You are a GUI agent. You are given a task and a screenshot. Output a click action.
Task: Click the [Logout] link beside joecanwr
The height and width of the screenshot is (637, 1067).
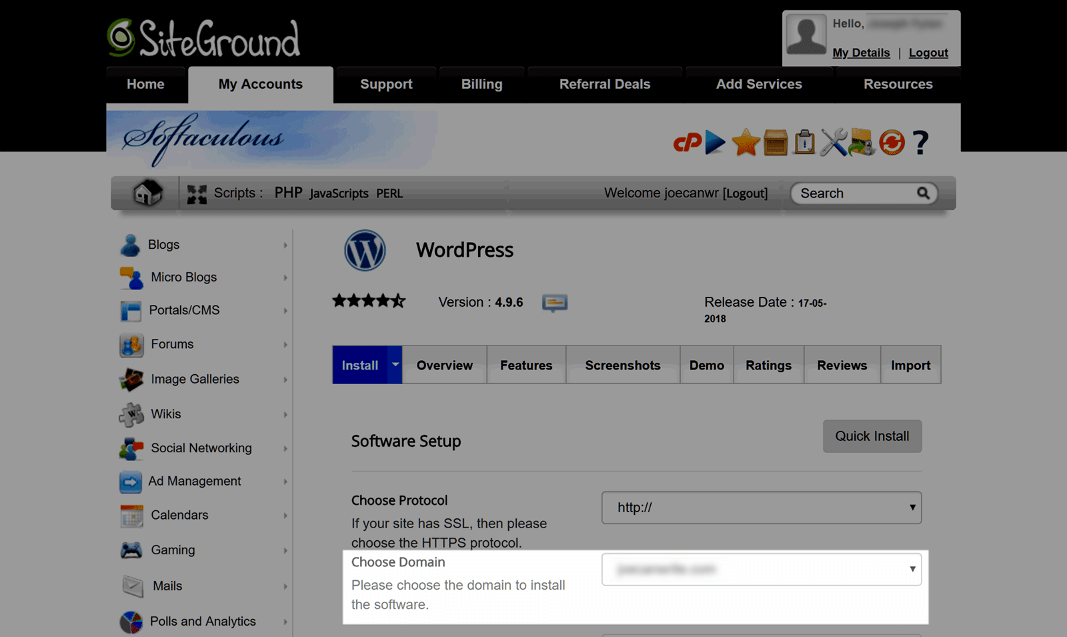(745, 193)
